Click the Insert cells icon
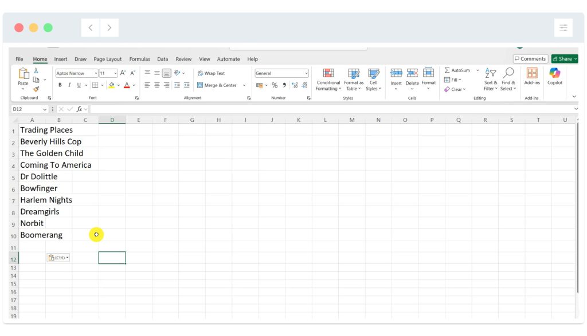587x336 pixels. (396, 73)
